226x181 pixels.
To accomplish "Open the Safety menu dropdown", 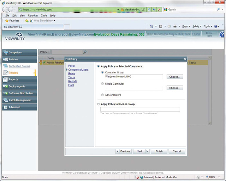I will click(197, 26).
